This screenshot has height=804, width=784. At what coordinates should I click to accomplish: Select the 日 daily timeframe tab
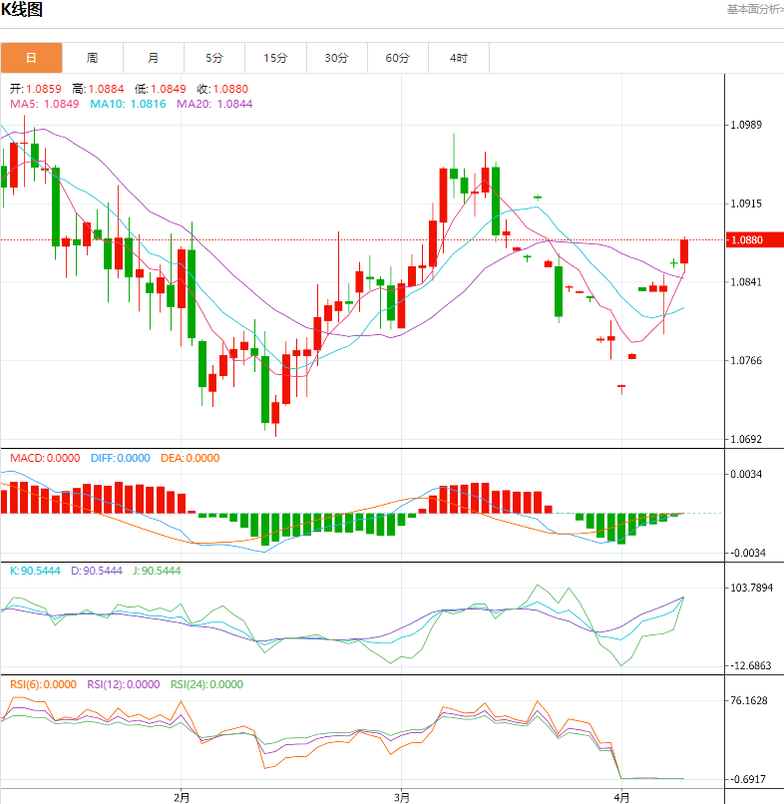tap(31, 58)
